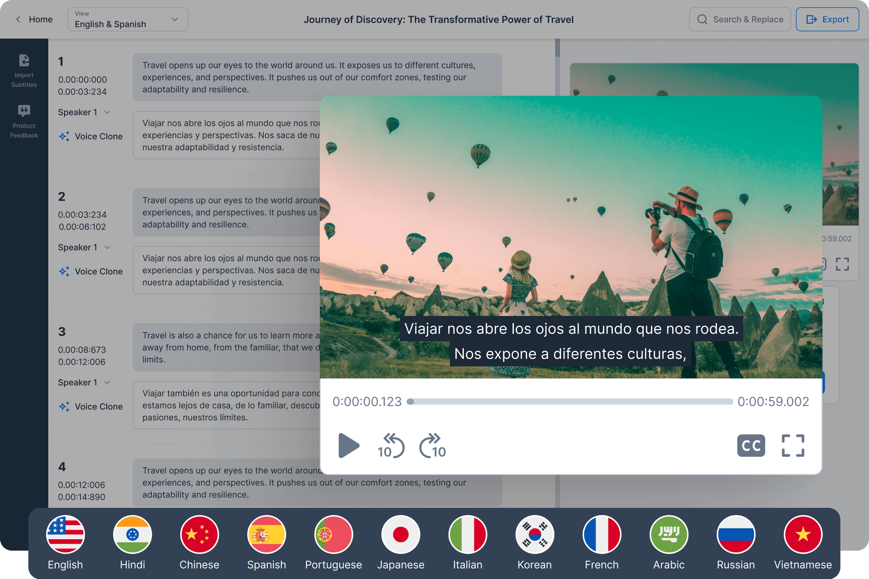
Task: Expand Speaker 1 dropdown on segment 3
Action: pyautogui.click(x=84, y=382)
